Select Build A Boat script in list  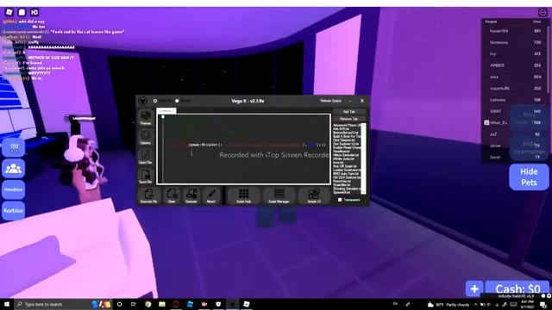[x=347, y=136]
